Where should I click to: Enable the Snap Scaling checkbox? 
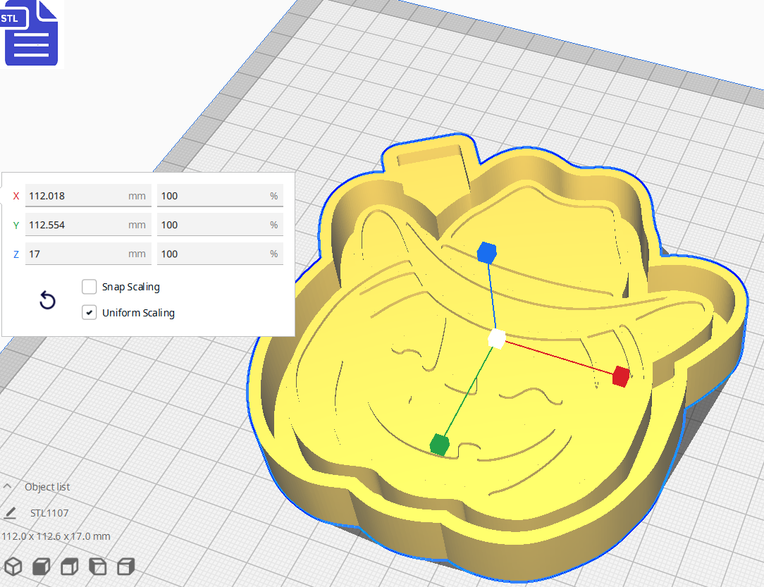90,287
